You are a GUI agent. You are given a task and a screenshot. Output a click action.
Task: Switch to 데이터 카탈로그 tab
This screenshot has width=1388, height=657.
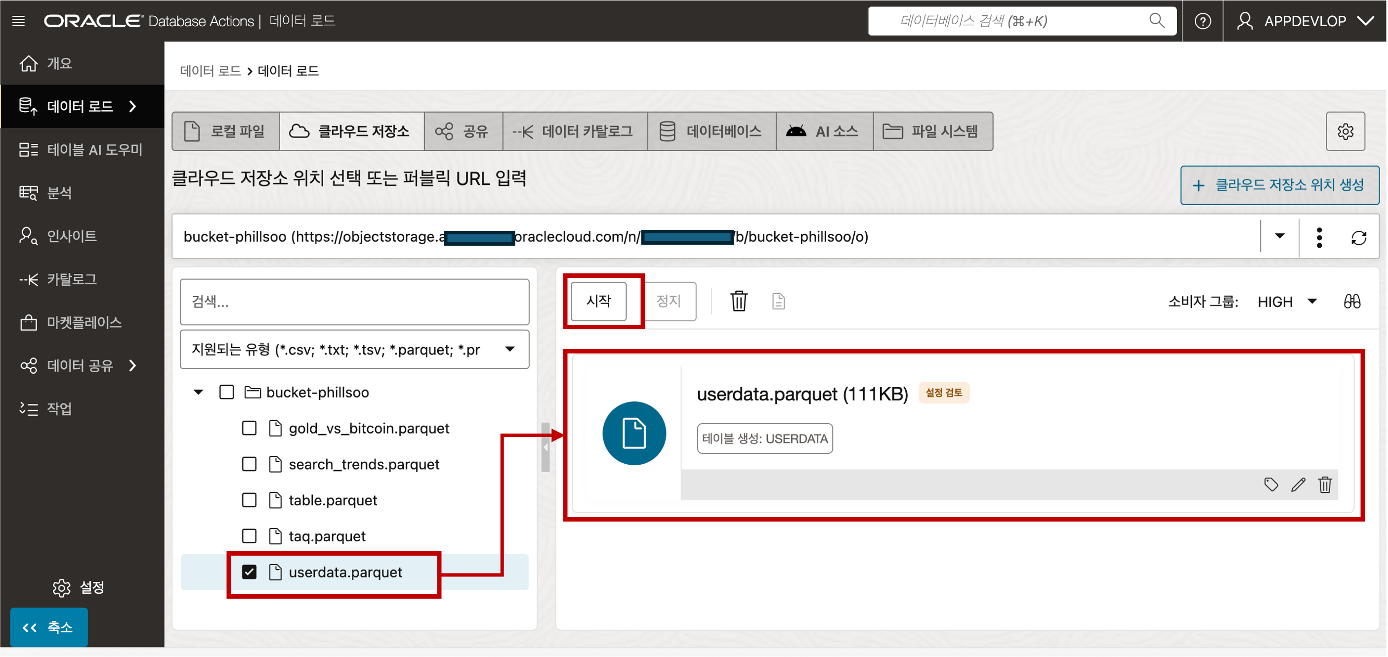[575, 131]
